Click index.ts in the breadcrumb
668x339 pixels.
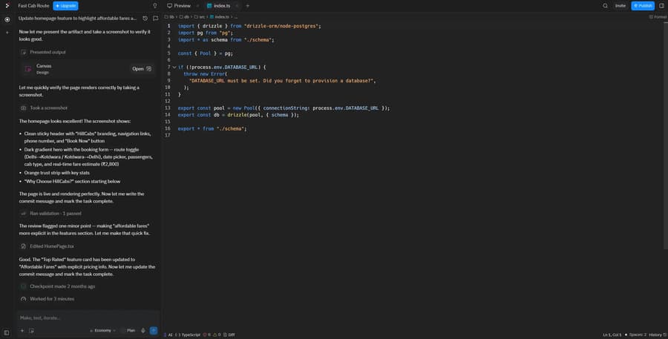pyautogui.click(x=220, y=17)
